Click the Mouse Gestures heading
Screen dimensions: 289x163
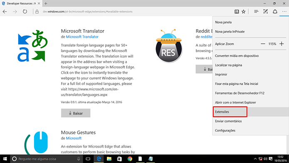[78, 133]
